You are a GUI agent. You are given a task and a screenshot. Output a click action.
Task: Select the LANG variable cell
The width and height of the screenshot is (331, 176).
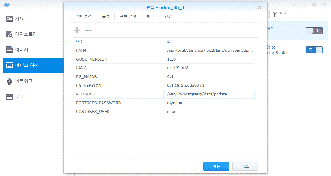coord(118,68)
